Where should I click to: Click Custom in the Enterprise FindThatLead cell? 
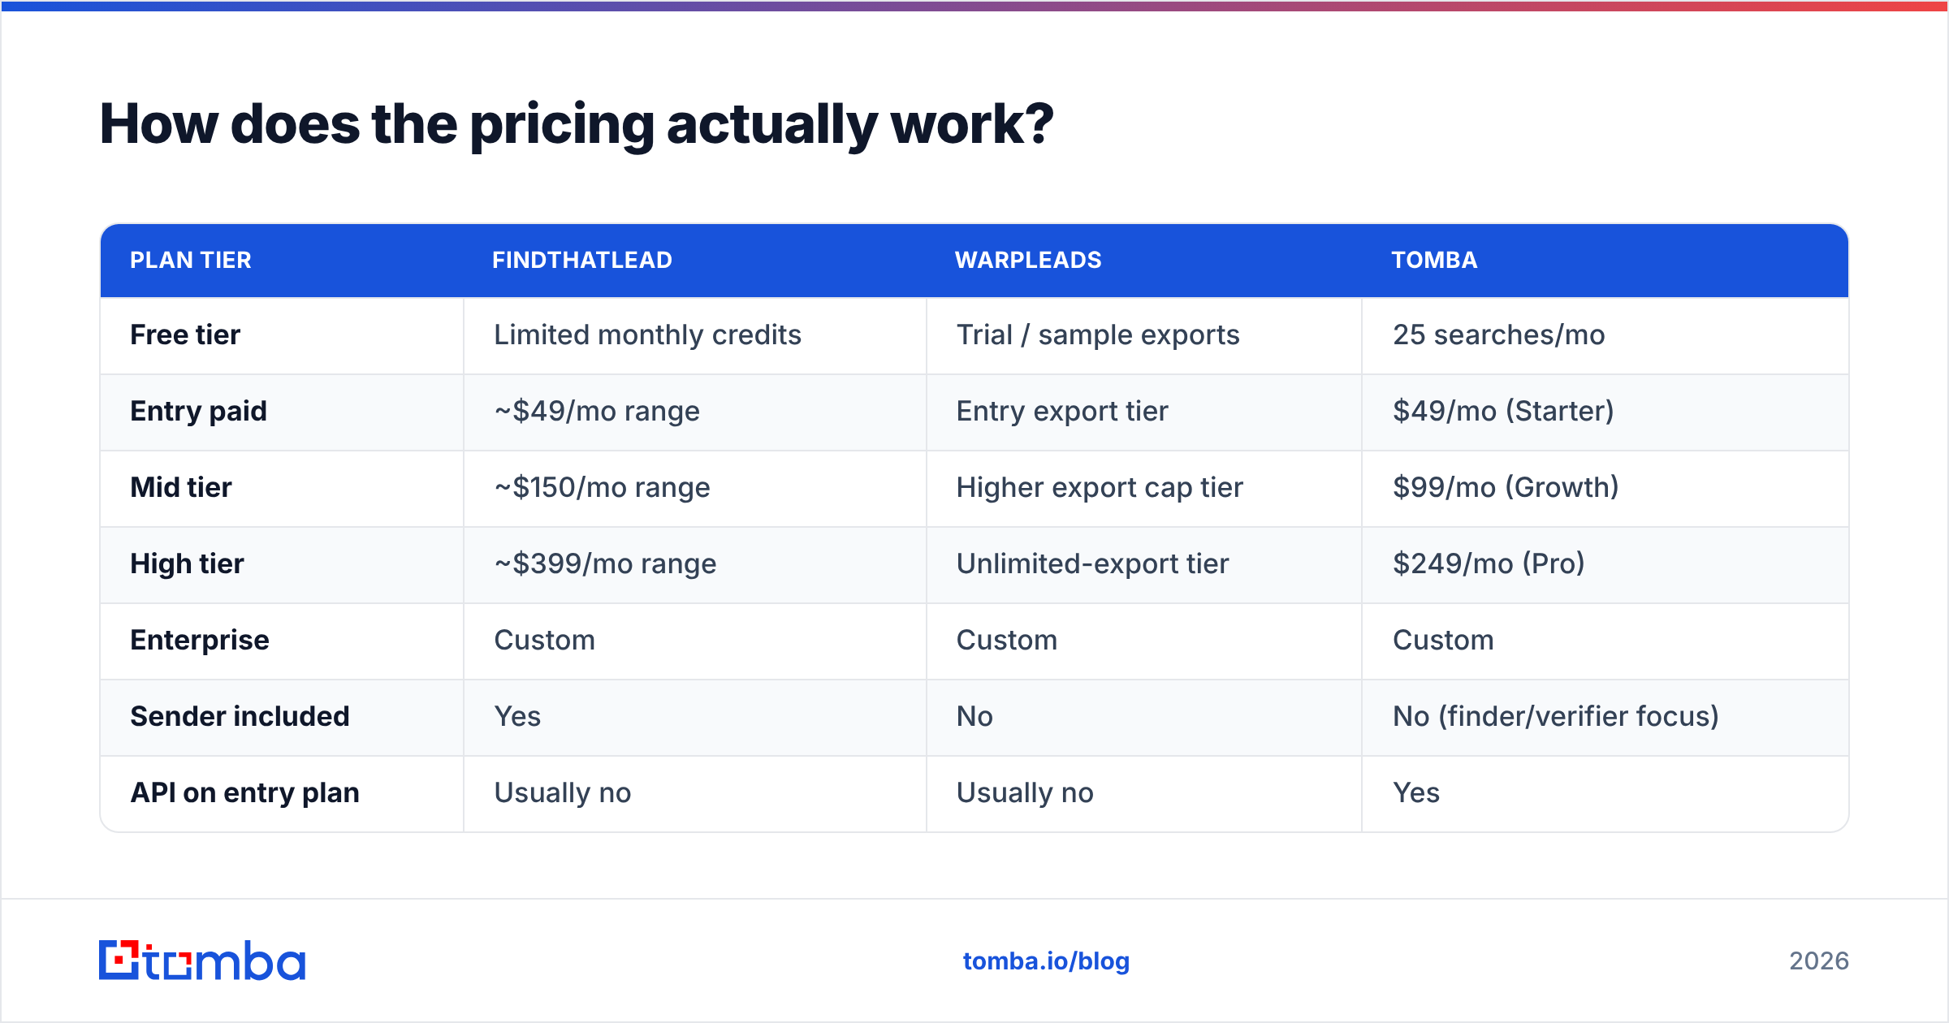pyautogui.click(x=544, y=640)
